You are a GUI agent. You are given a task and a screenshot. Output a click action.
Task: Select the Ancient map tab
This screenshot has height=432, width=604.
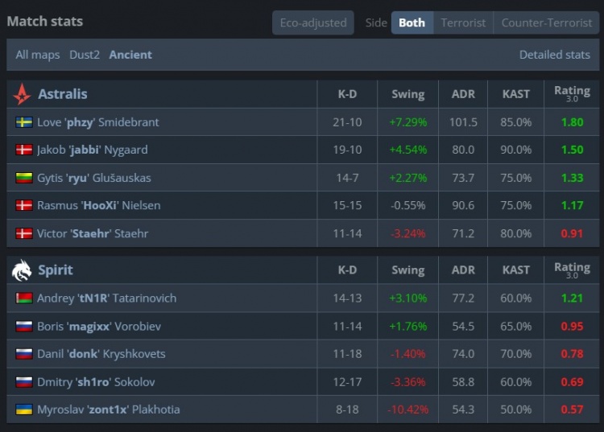point(130,55)
